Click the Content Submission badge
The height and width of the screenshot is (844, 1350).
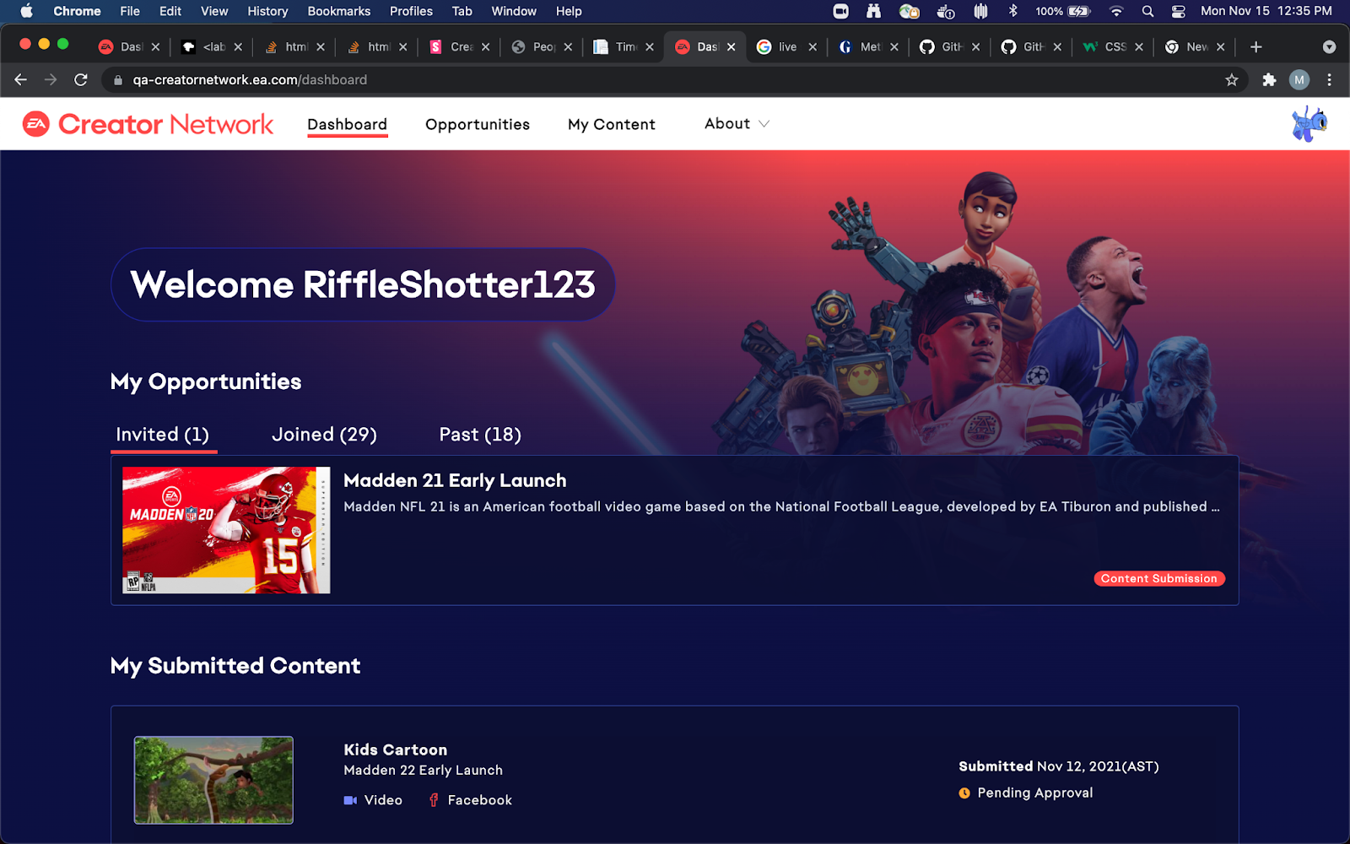pos(1159,578)
